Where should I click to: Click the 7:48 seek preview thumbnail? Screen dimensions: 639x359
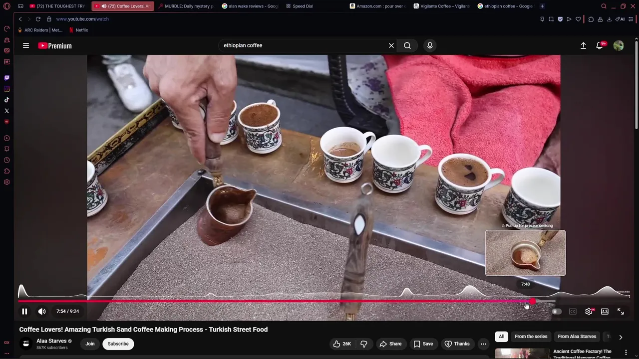pos(526,253)
